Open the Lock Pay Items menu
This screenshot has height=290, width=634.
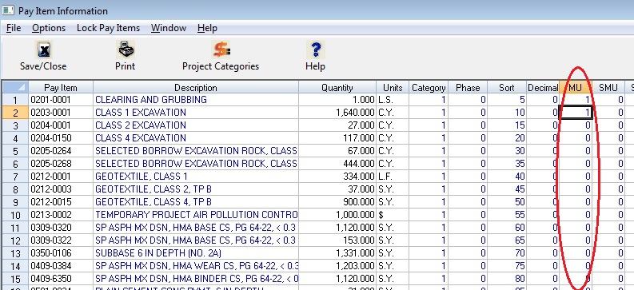point(109,28)
